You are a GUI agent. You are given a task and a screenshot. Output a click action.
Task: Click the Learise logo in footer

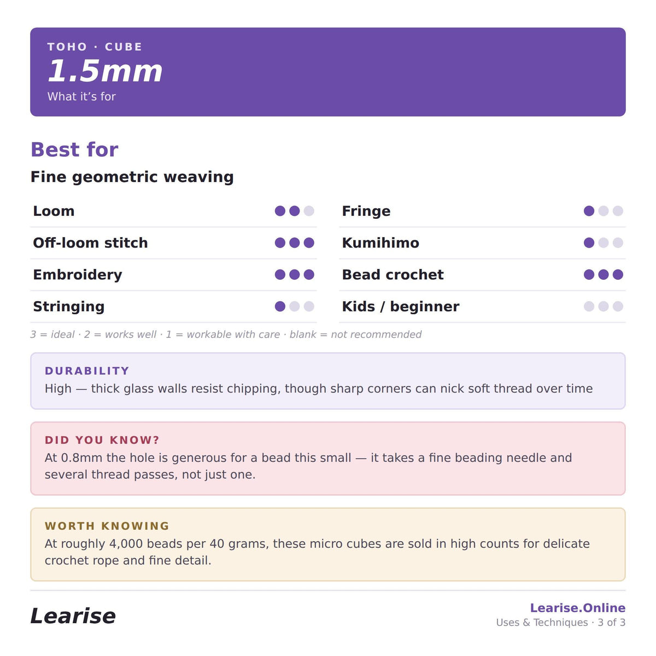pos(73,616)
